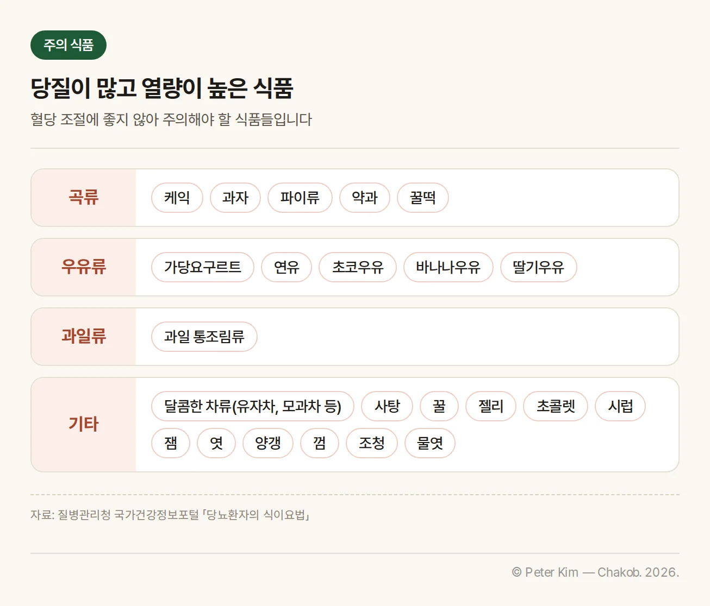Select the 케익 chip
The width and height of the screenshot is (710, 606).
[x=177, y=198]
